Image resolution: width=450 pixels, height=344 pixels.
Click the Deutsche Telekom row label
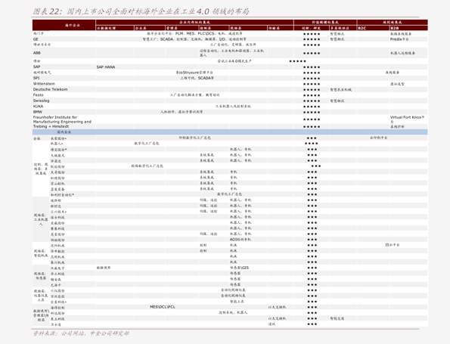(50, 89)
